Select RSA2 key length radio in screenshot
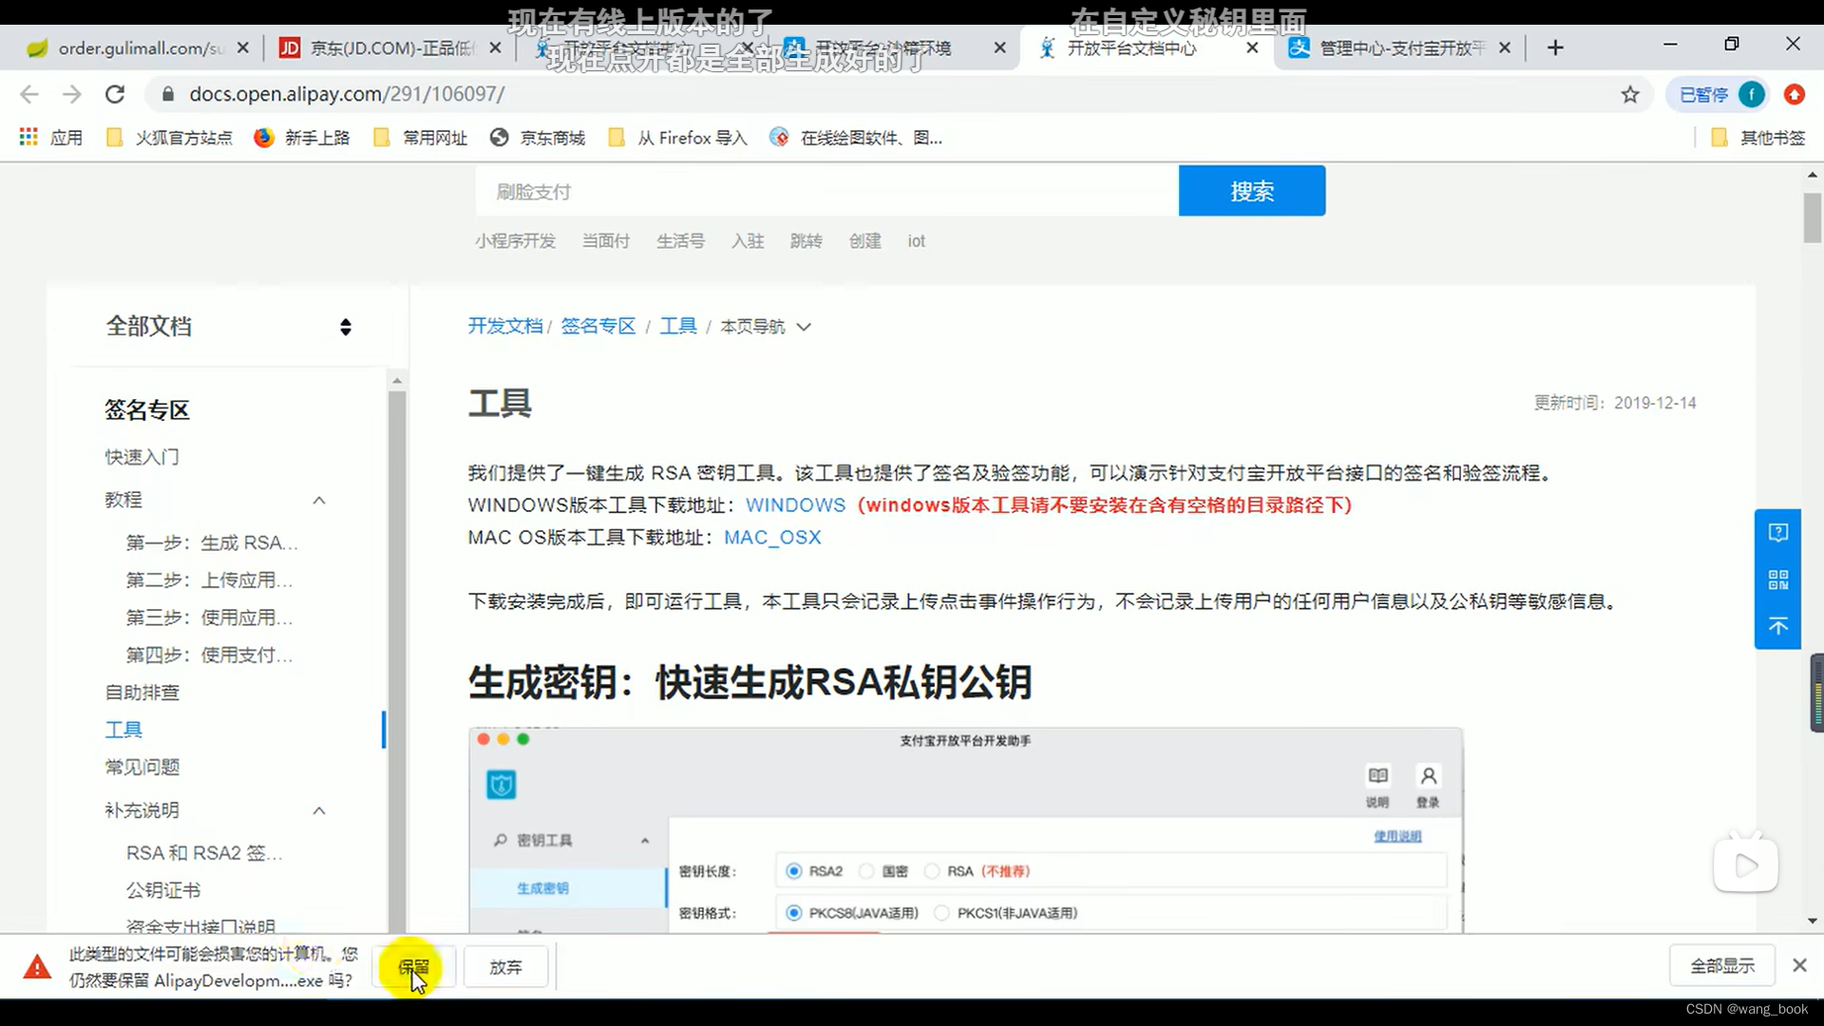This screenshot has height=1026, width=1824. click(794, 871)
